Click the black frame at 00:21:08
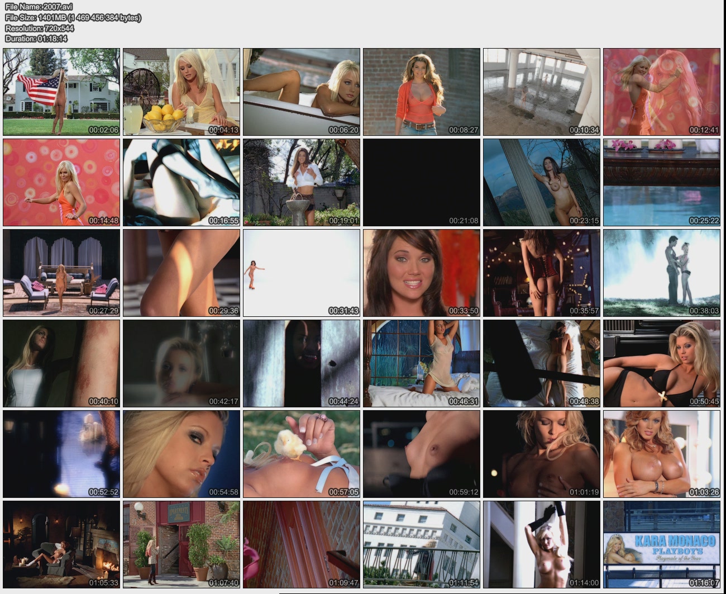This screenshot has height=594, width=726. tap(422, 182)
